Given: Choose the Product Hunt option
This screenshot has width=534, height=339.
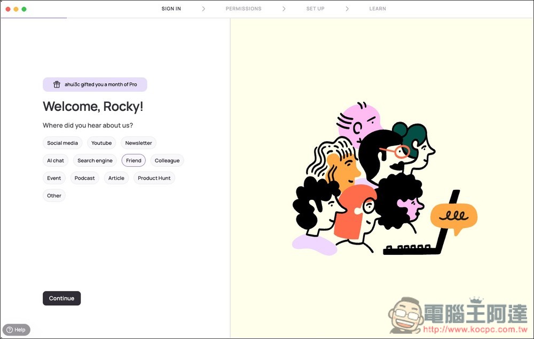Looking at the screenshot, I should (154, 178).
